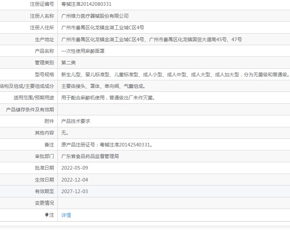Image resolution: width=290 pixels, height=230 pixels.
Task: Click the 产品名称 label
Action: [x=44, y=51]
